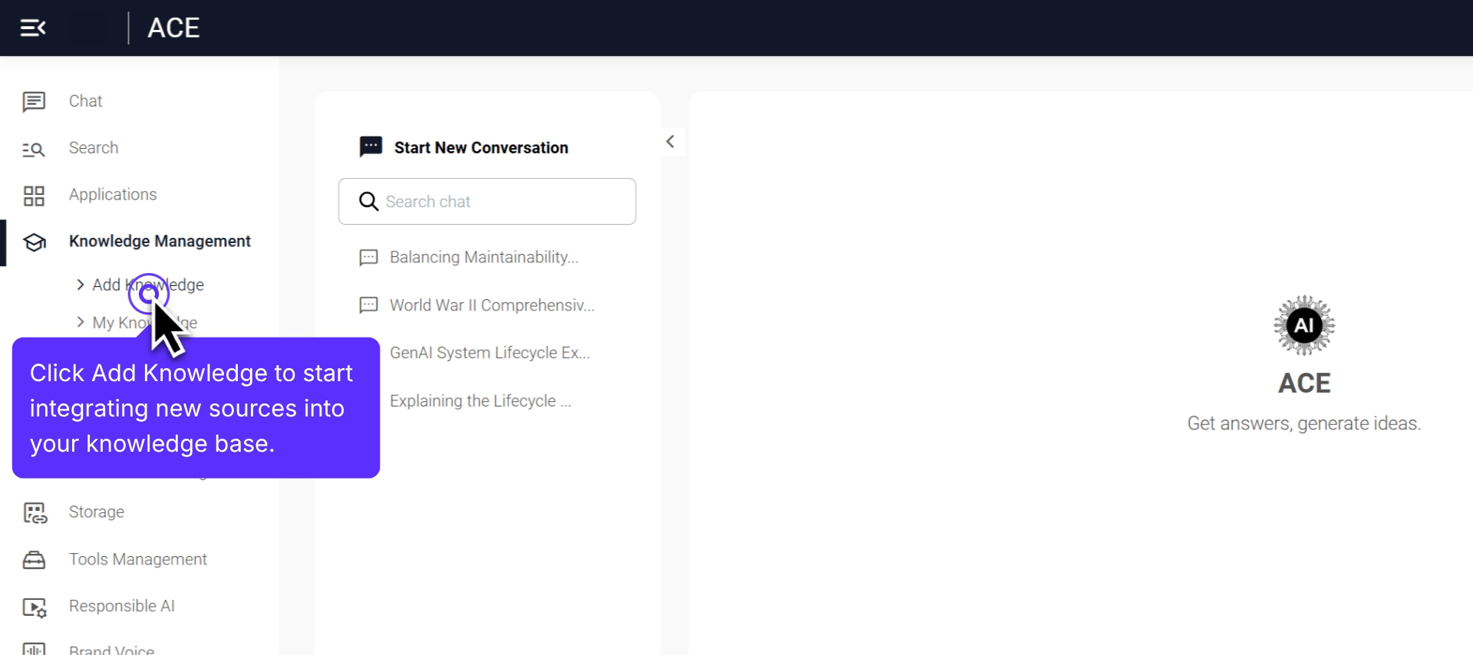Collapse the conversation list panel arrow

click(671, 142)
